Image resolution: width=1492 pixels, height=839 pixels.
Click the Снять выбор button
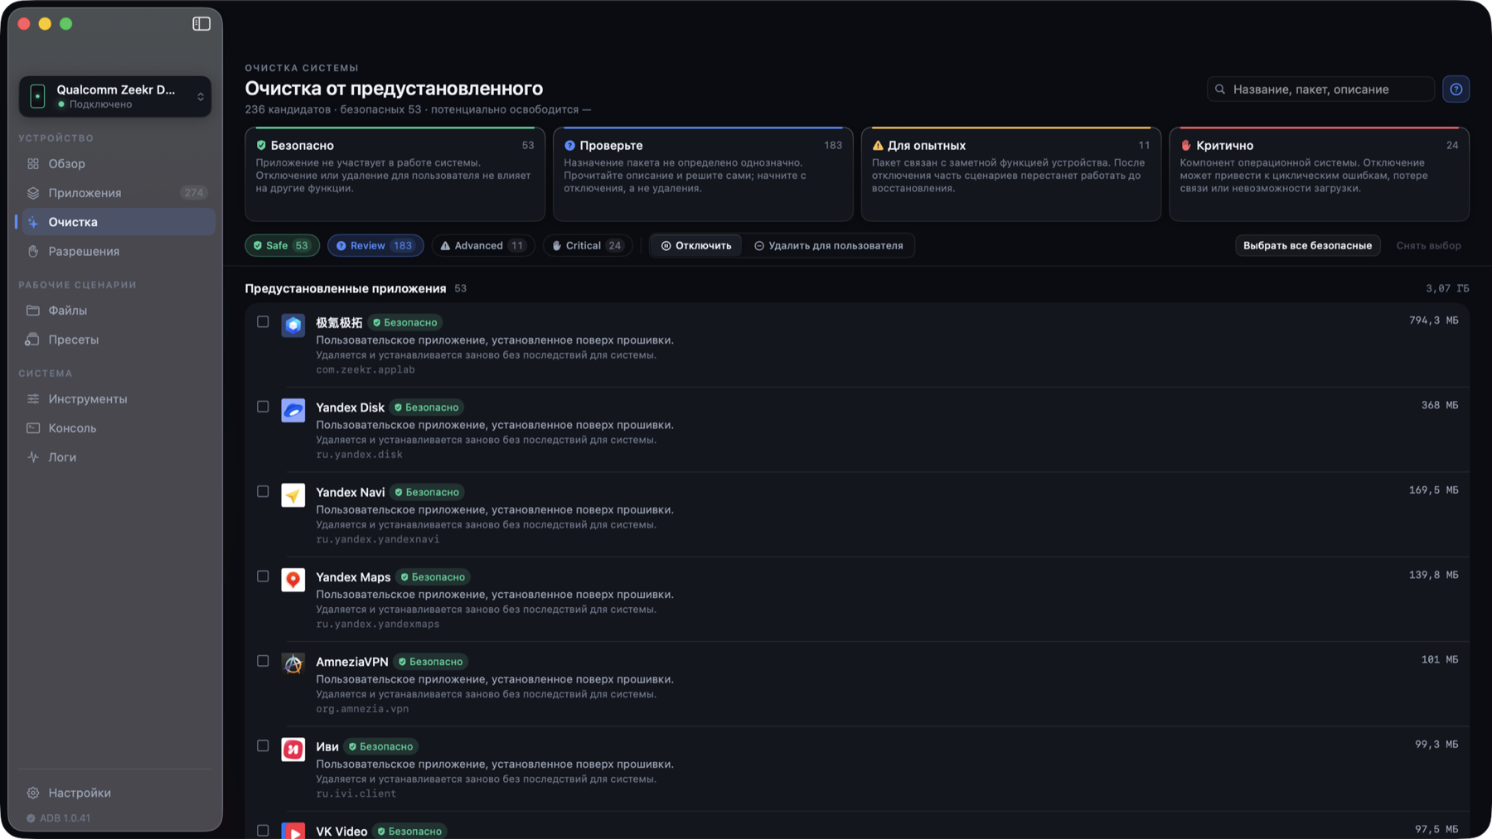coord(1428,246)
